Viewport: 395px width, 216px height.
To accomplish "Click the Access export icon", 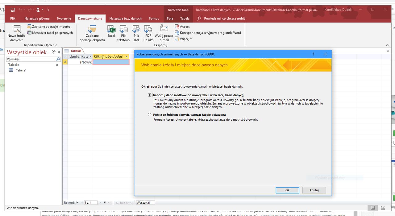I will click(182, 27).
